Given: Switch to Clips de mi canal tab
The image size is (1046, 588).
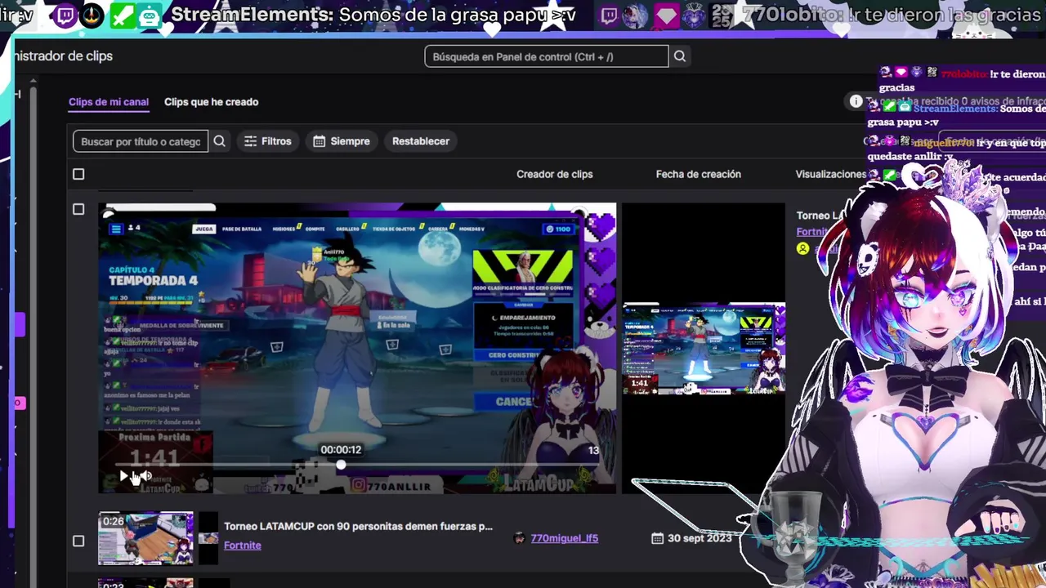Looking at the screenshot, I should point(109,102).
